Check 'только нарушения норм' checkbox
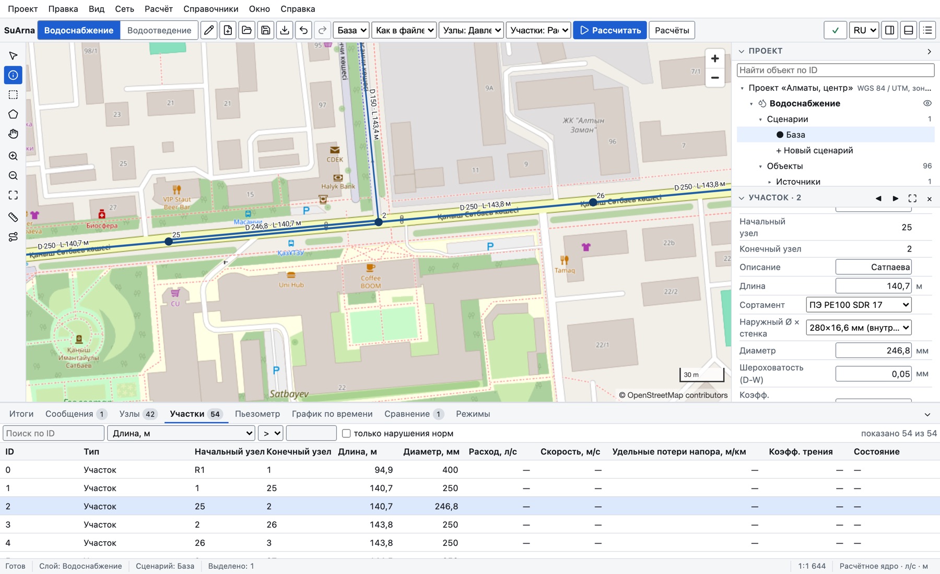The width and height of the screenshot is (940, 574). (x=346, y=433)
